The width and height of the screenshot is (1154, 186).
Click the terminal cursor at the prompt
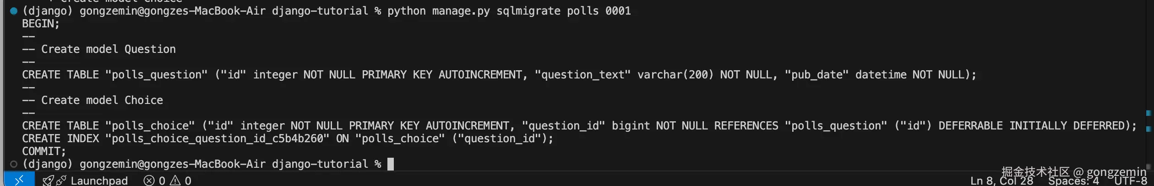(391, 164)
